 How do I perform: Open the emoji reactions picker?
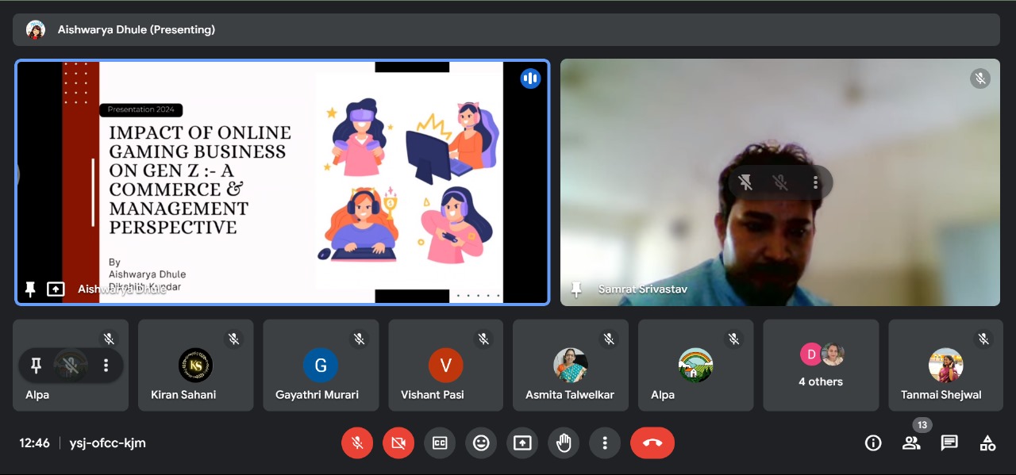click(481, 443)
